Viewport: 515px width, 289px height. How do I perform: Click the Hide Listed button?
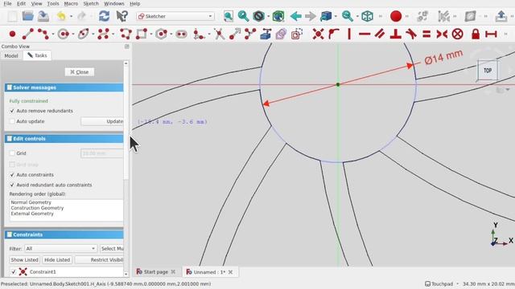click(57, 260)
